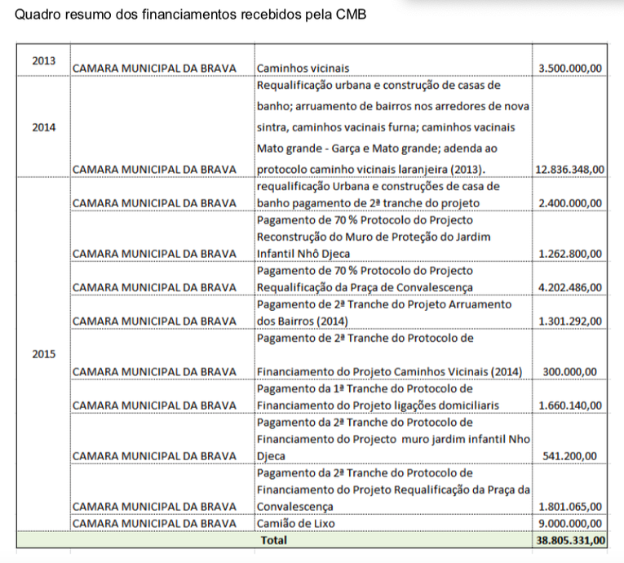
Task: Click the amount '1.262.800,00'
Action: tap(570, 254)
